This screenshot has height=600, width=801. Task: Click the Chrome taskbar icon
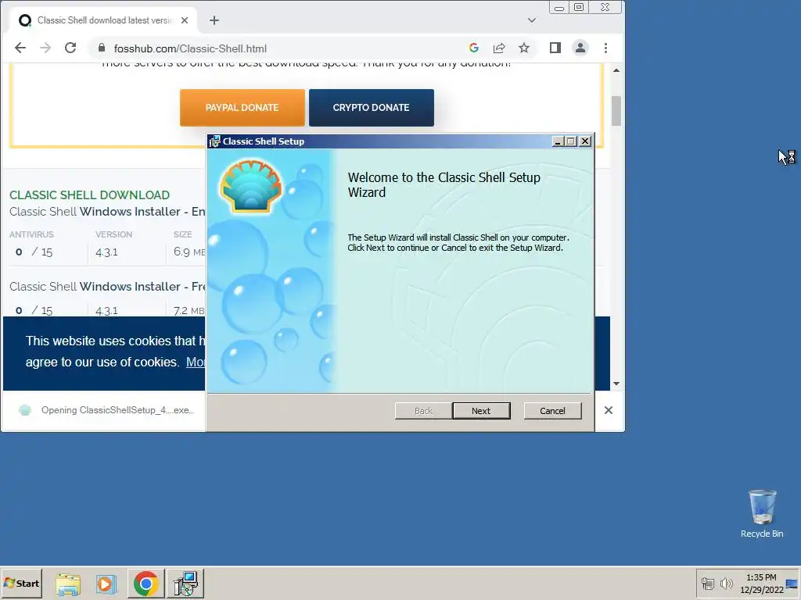[x=146, y=584]
